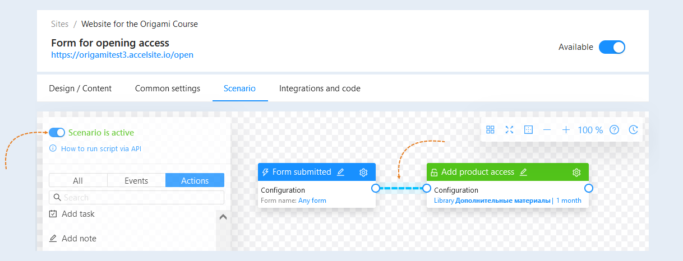Open the history clock icon
Screen dimensions: 683x261
click(x=633, y=130)
